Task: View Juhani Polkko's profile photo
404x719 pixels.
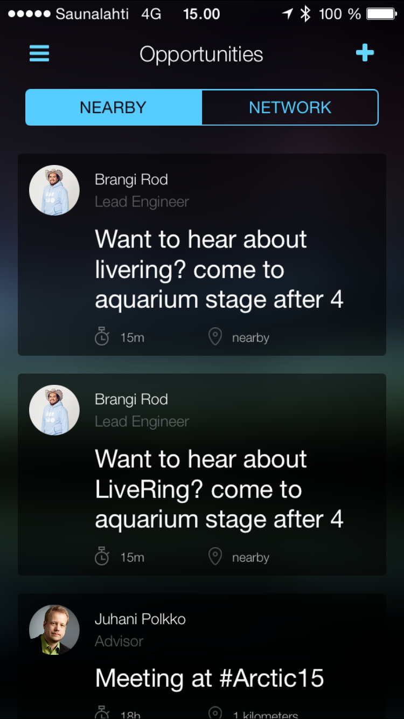Action: (54, 630)
